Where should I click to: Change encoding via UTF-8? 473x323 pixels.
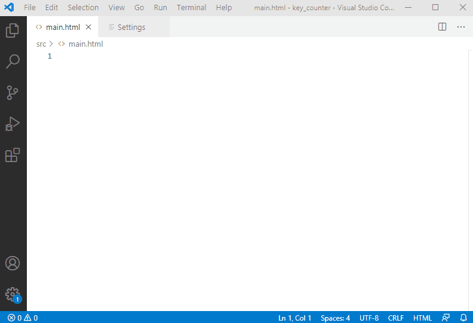(369, 318)
